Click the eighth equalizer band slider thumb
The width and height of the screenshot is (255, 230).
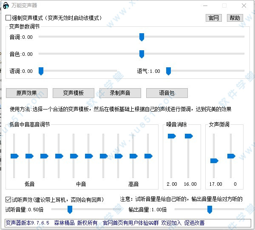[119, 156]
